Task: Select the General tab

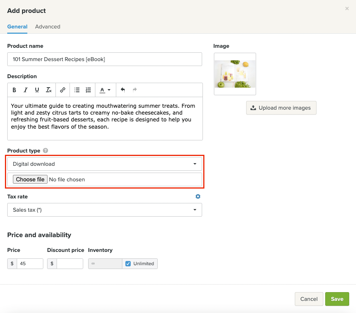Action: pos(17,27)
